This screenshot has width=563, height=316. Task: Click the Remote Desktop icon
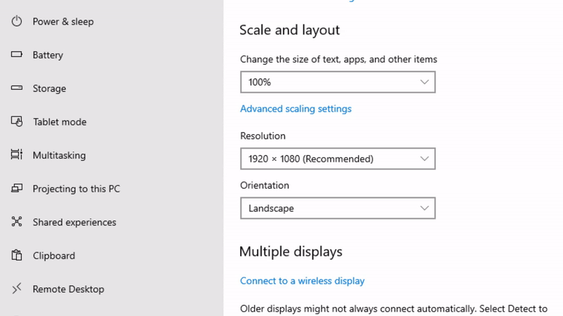18,289
